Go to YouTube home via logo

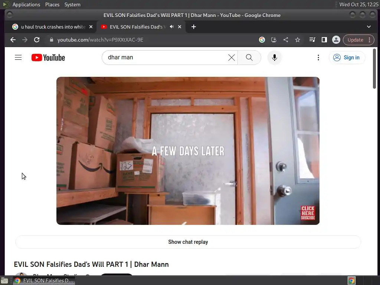(48, 58)
